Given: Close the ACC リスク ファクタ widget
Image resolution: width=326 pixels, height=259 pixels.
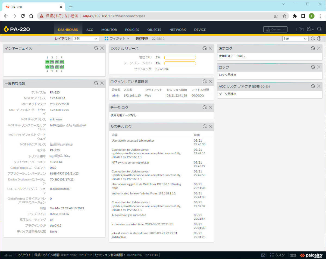Looking at the screenshot, I should 319,86.
